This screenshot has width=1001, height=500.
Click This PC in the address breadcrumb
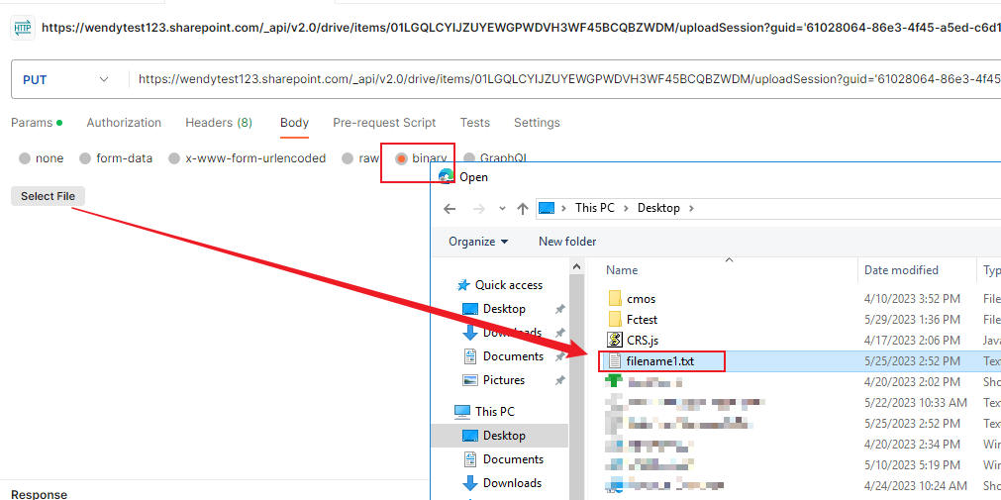pos(594,208)
